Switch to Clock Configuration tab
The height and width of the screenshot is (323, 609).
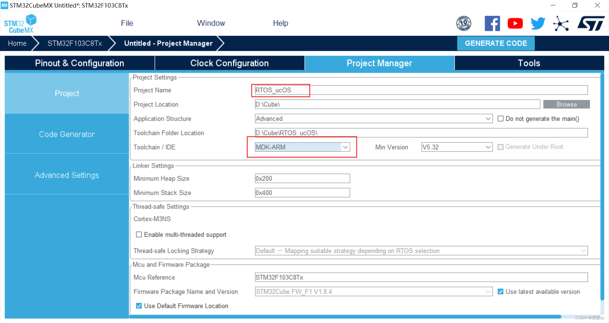[x=230, y=63]
